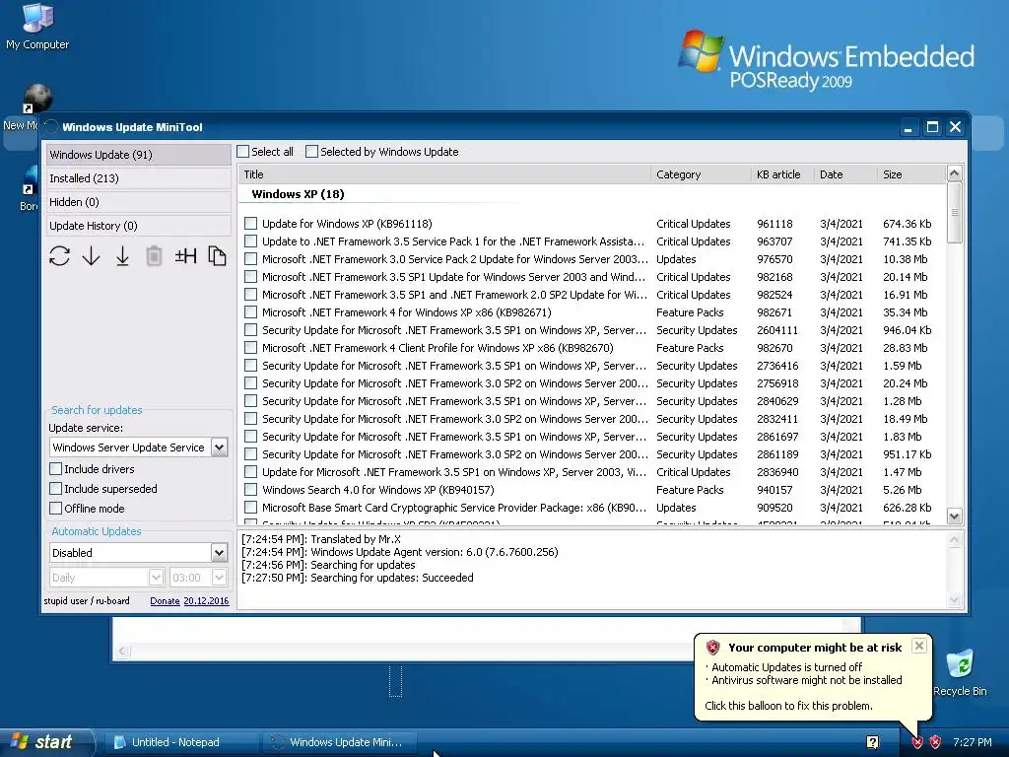Click the refresh check for updates icon
The width and height of the screenshot is (1009, 757).
coord(59,256)
